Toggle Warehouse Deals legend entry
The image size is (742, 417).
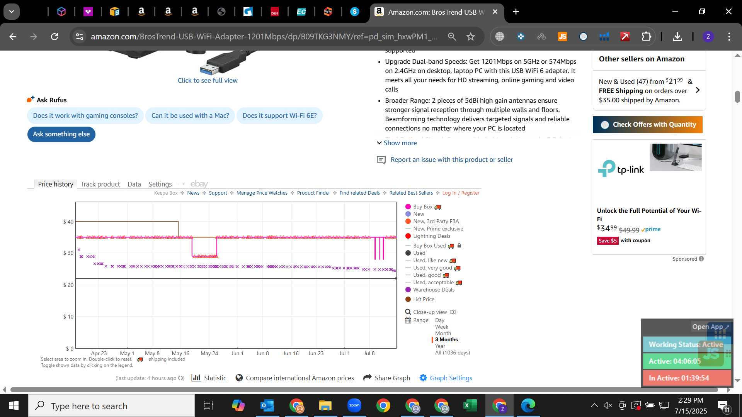pos(430,290)
